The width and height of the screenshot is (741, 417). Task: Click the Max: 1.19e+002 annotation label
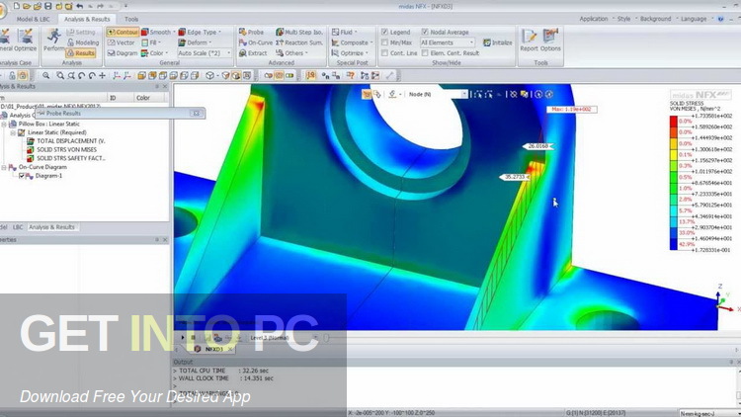point(572,110)
